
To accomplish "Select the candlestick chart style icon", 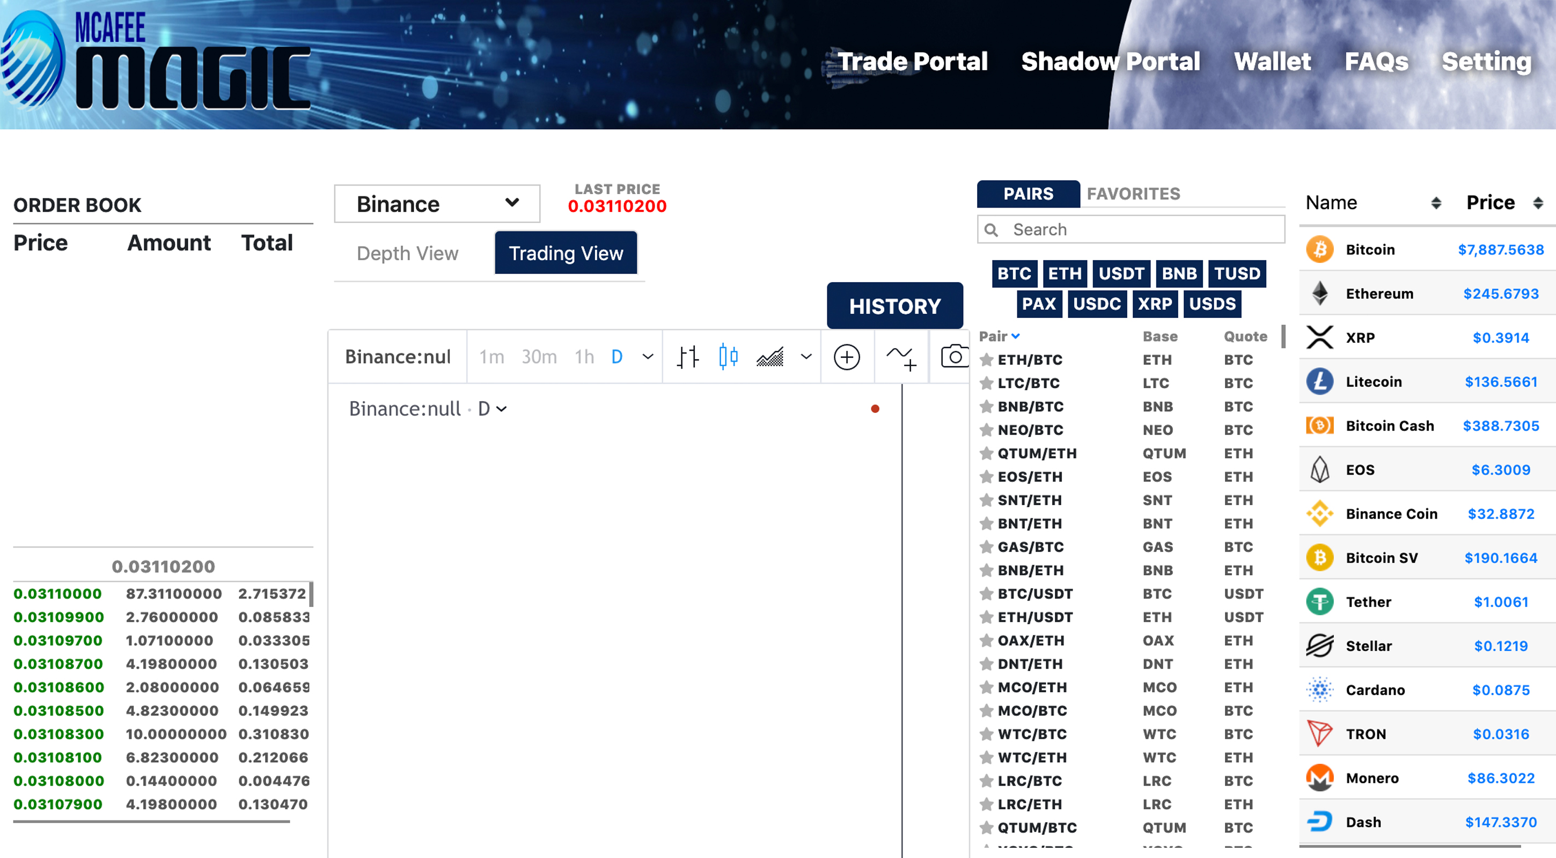I will pyautogui.click(x=729, y=356).
